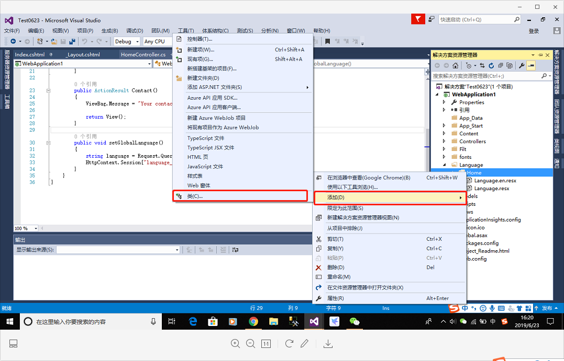This screenshot has height=361, width=564.
Task: Click the feedback notification flag icon
Action: coord(417,19)
